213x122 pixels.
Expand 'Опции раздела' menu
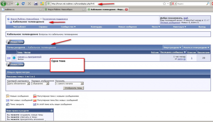(x=172, y=48)
